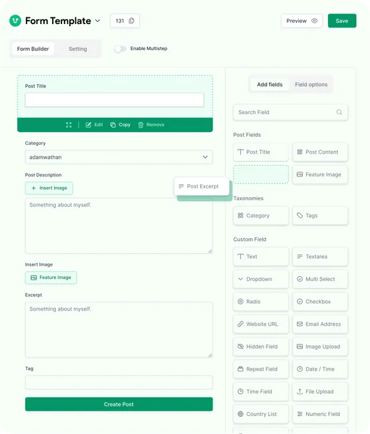Click the Search Field input
Screen dimensions: 370x434
[291, 112]
